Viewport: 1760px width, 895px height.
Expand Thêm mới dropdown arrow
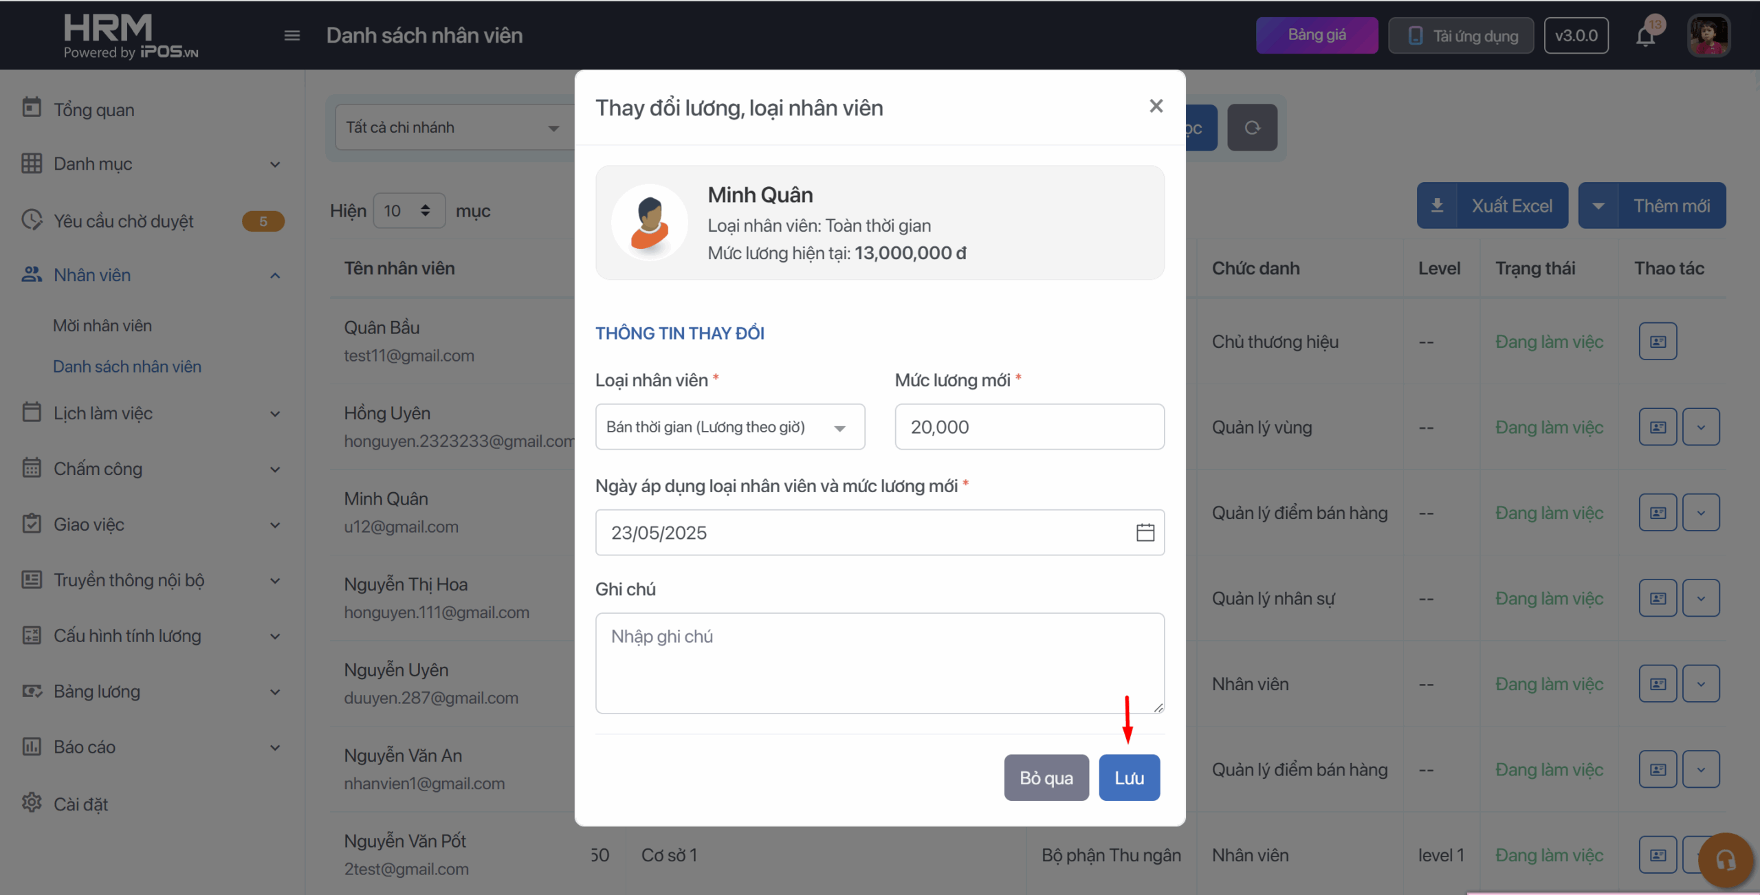(1598, 206)
